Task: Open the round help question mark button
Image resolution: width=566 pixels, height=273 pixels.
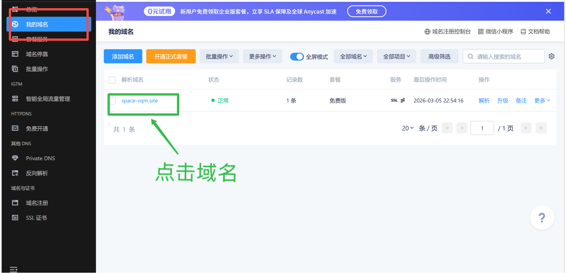Action: coord(542,218)
